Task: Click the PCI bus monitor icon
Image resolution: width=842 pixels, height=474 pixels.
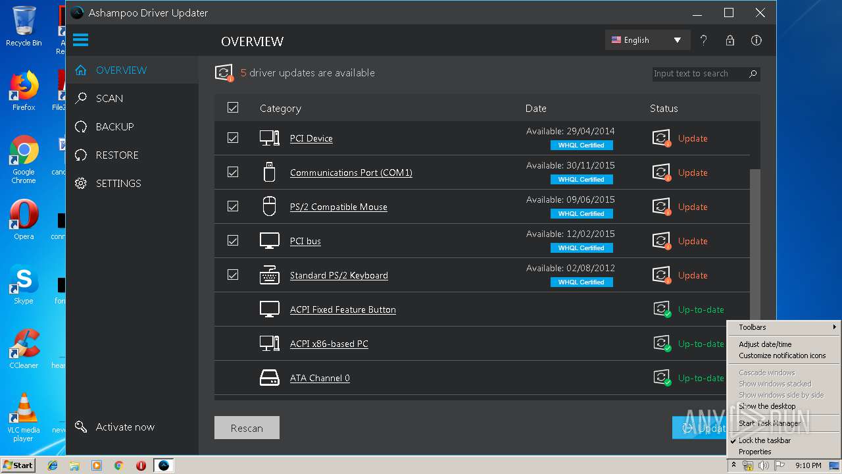Action: coord(269,241)
